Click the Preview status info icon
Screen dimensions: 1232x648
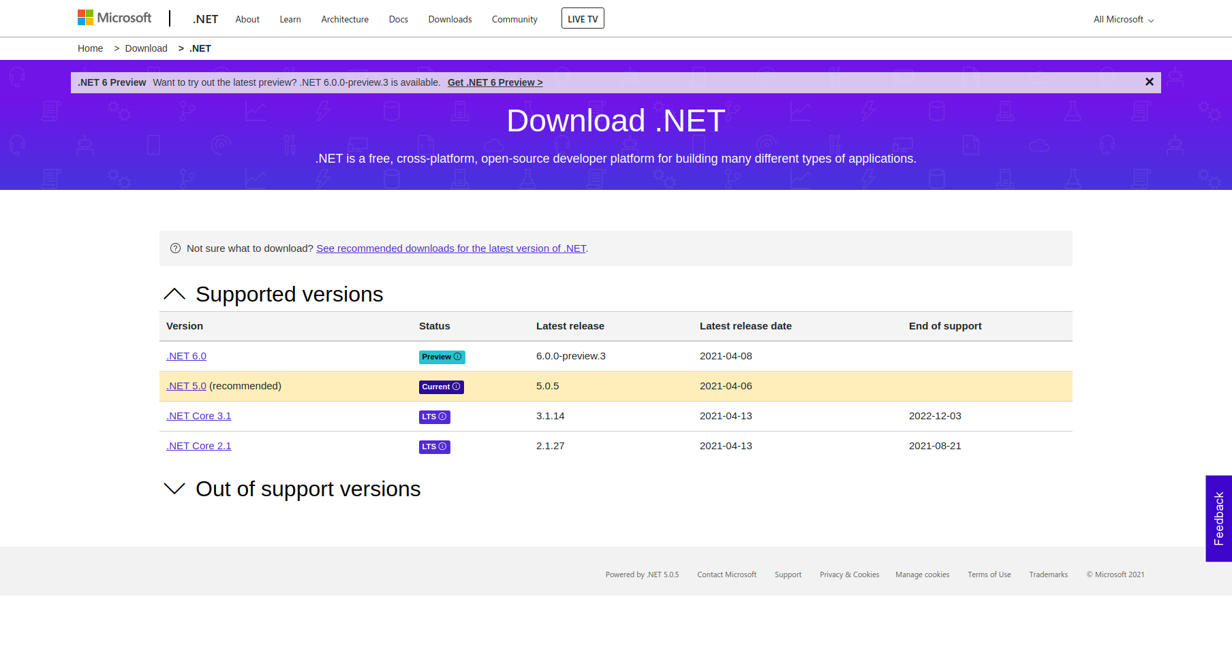[458, 357]
